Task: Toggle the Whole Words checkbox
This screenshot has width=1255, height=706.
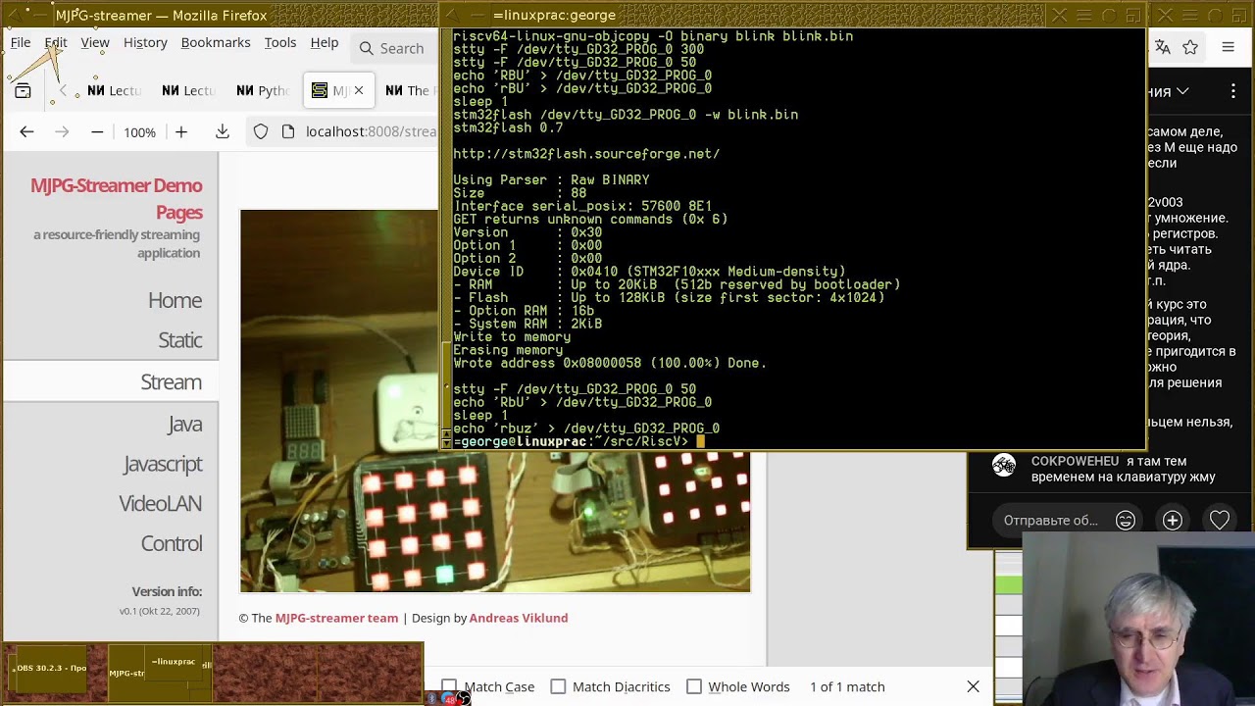Action: point(694,686)
